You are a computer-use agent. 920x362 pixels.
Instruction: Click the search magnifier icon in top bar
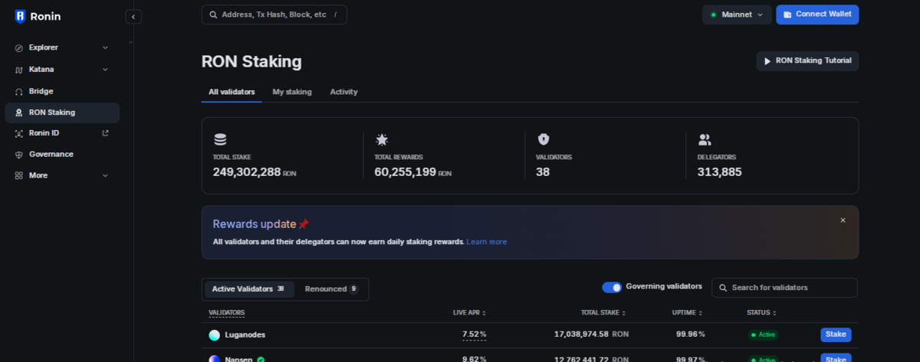click(212, 15)
